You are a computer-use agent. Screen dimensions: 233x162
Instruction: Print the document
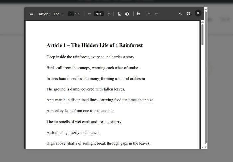[x=188, y=14]
